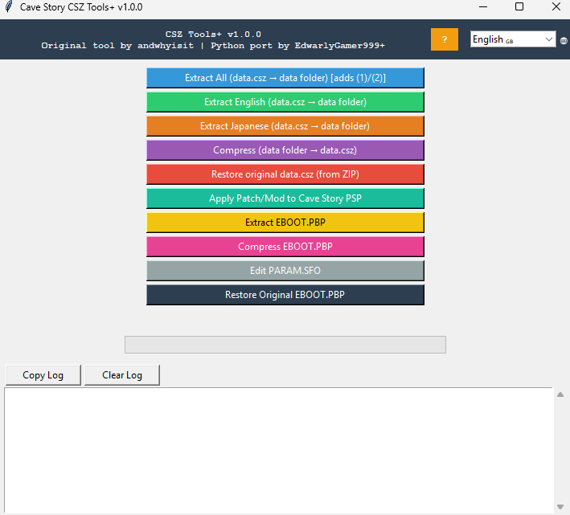Maximize the CSZ Tools+ window
Image resolution: width=570 pixels, height=515 pixels.
point(519,6)
